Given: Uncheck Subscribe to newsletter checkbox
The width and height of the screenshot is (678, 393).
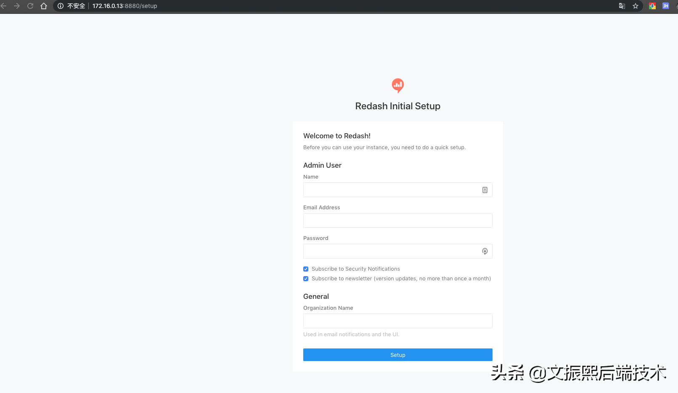Looking at the screenshot, I should coord(306,279).
